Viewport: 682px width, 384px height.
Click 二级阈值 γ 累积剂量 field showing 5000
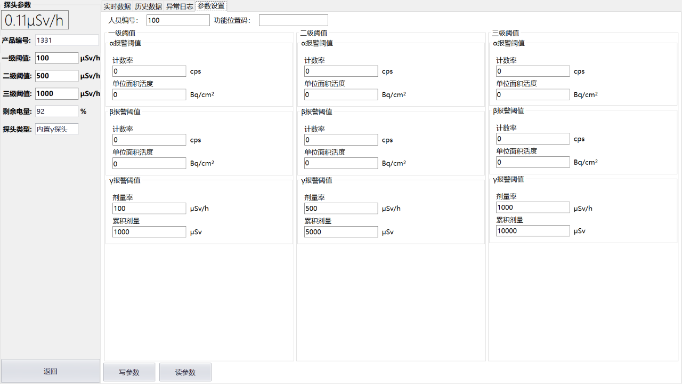[341, 232]
